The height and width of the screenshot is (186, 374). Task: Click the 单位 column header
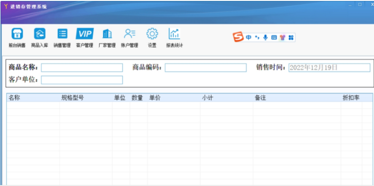[x=121, y=97]
